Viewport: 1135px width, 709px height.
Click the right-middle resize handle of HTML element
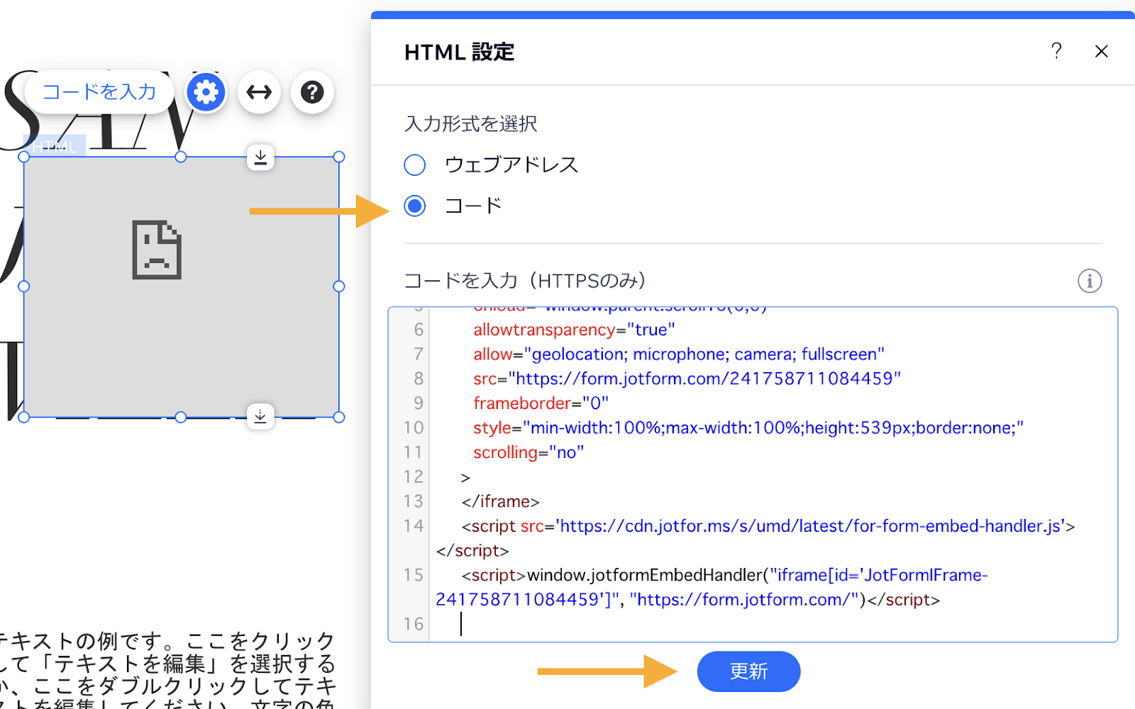click(339, 286)
